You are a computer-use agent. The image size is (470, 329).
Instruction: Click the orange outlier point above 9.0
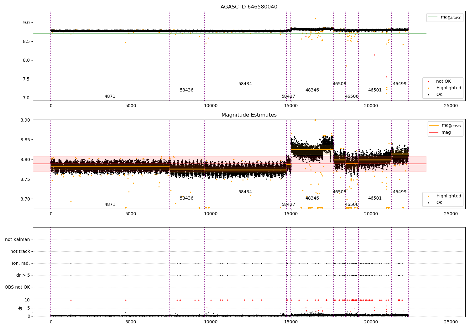point(315,18)
